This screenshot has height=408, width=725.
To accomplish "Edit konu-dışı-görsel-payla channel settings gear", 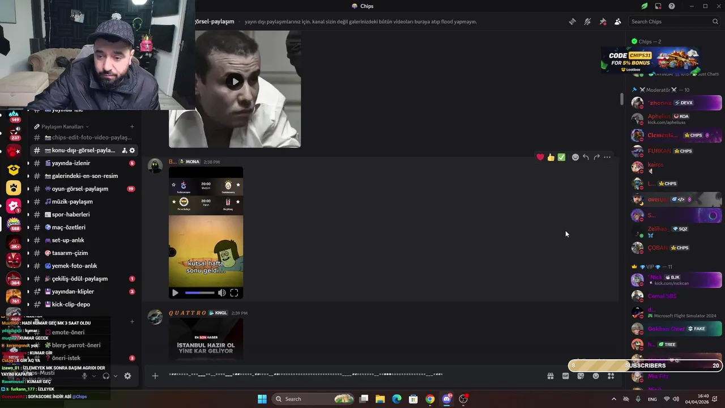I will click(132, 151).
